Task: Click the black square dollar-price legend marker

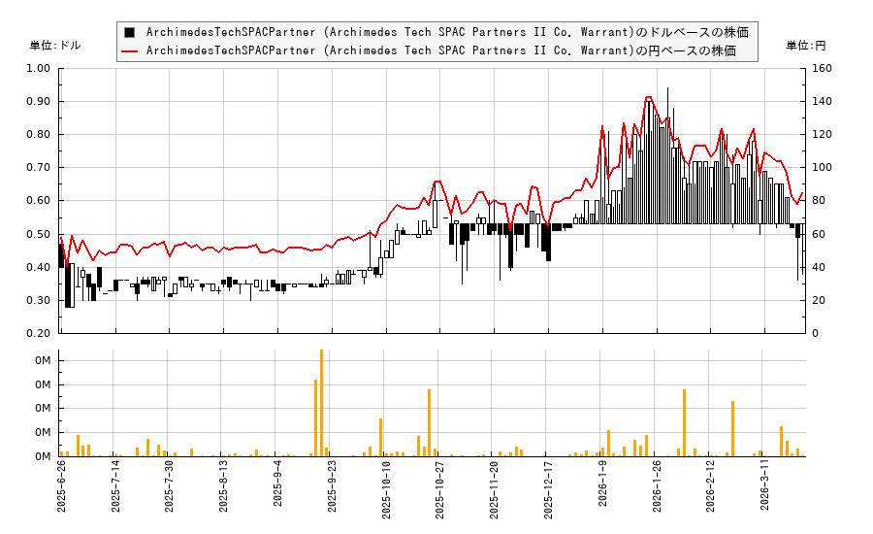Action: coord(129,32)
